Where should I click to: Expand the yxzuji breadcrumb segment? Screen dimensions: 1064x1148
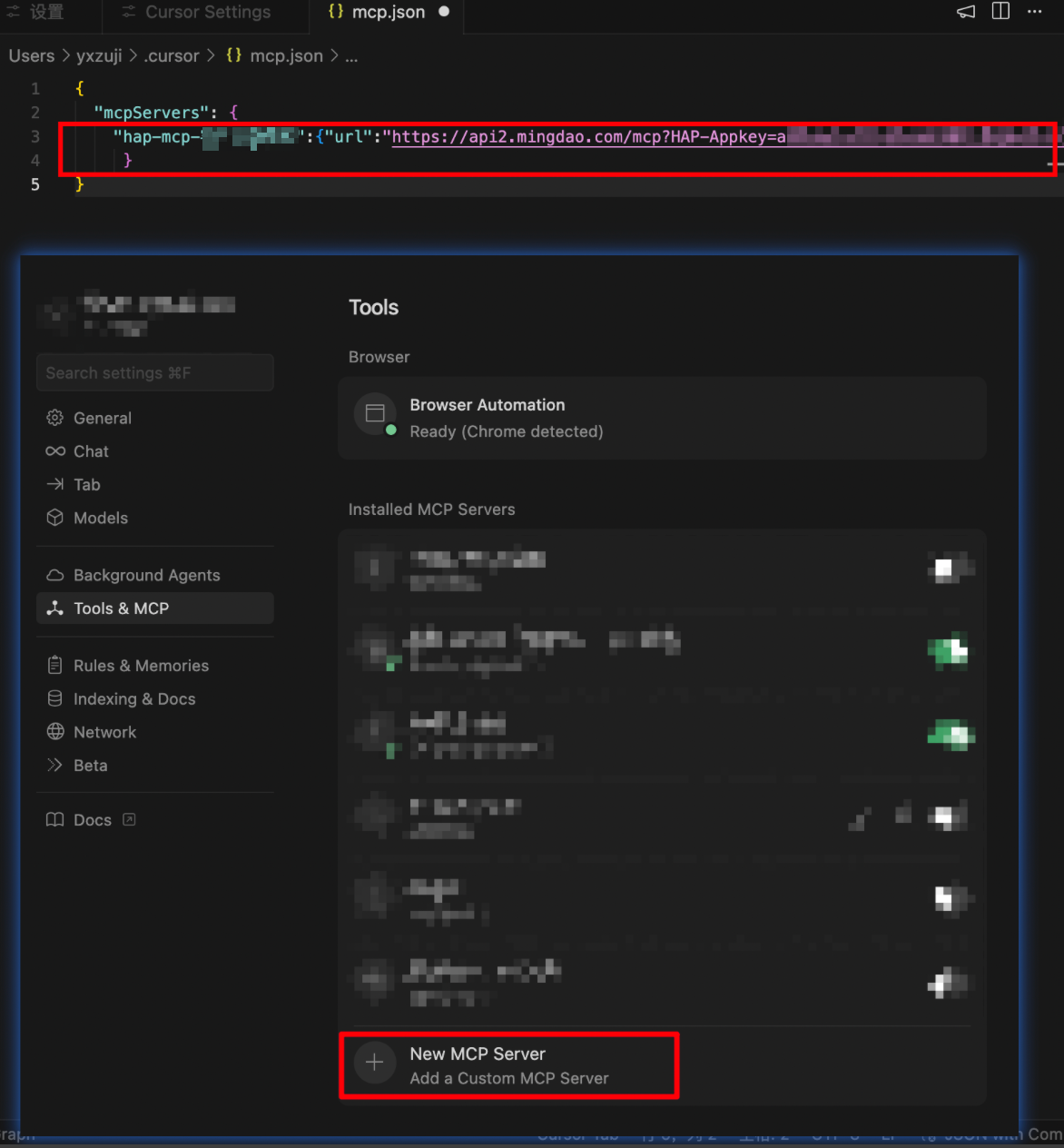(x=99, y=56)
